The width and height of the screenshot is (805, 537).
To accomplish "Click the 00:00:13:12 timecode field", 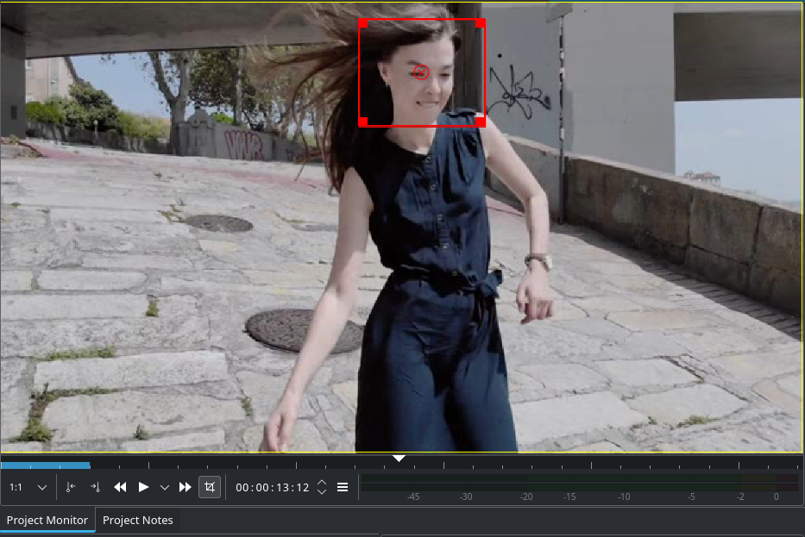I will pyautogui.click(x=272, y=487).
